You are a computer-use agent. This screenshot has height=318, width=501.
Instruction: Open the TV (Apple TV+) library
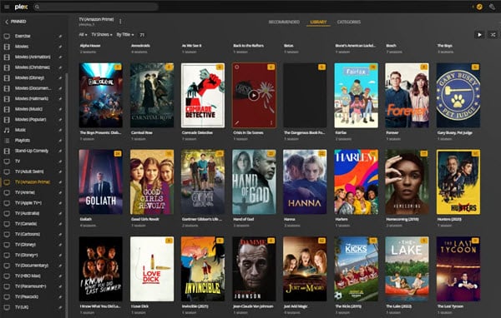pyautogui.click(x=28, y=203)
